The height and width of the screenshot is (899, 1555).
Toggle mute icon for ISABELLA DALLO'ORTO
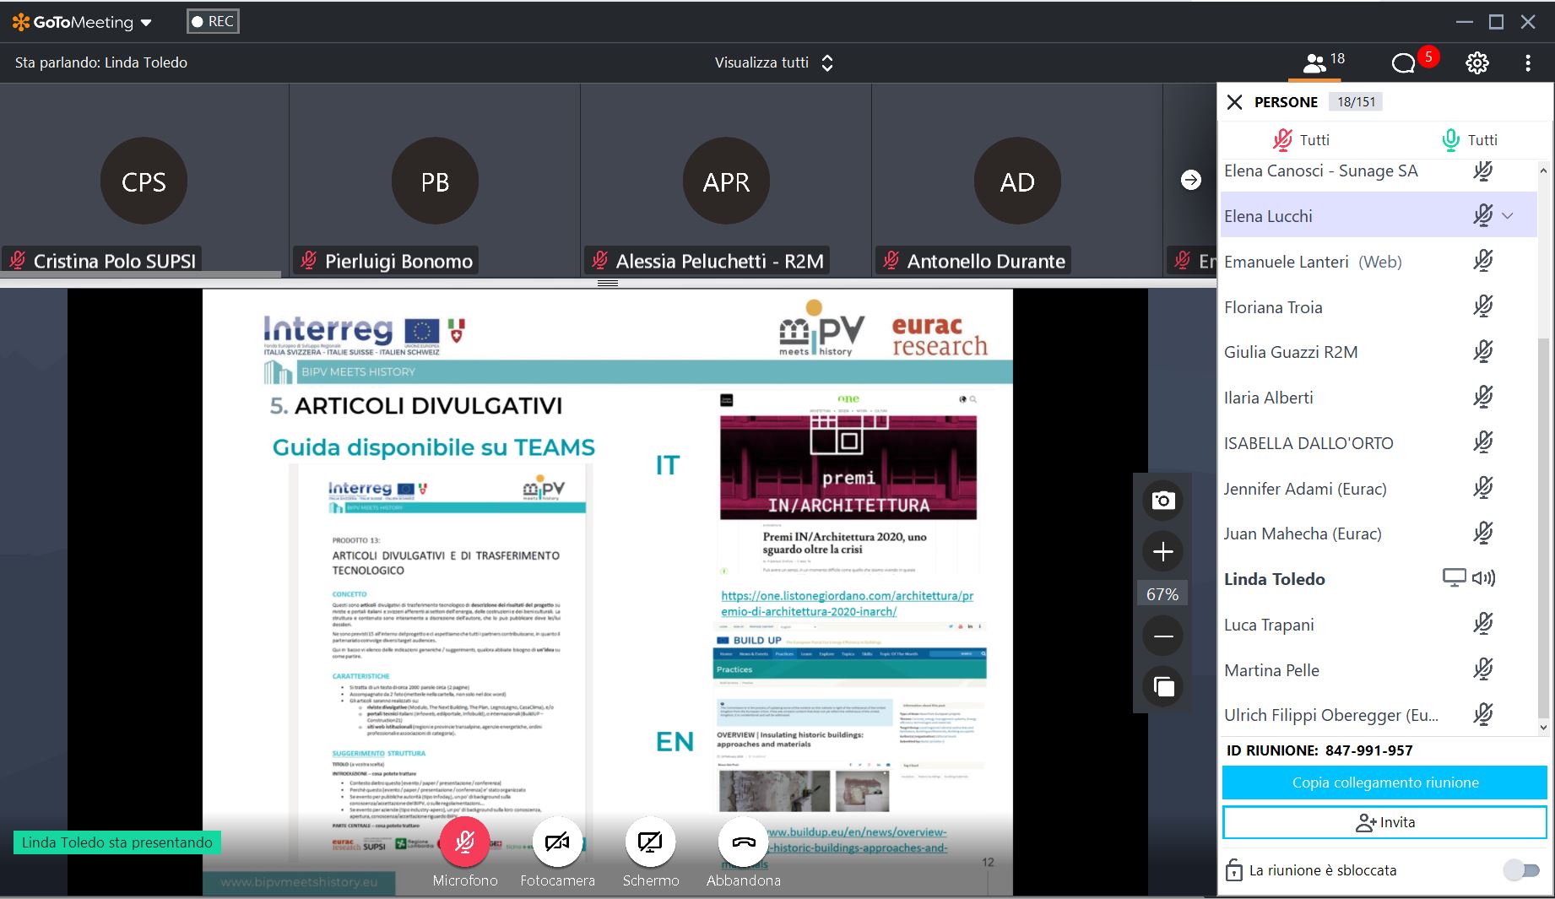coord(1483,442)
